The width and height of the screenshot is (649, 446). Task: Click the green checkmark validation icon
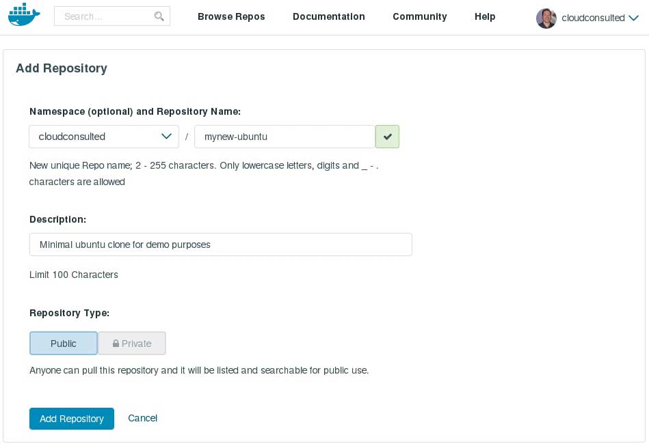[x=387, y=137]
